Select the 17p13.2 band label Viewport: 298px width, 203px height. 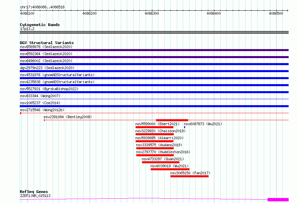[27, 29]
